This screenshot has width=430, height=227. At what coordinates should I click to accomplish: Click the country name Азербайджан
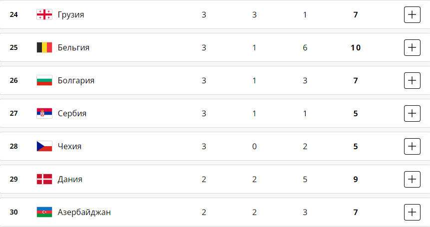[84, 213]
